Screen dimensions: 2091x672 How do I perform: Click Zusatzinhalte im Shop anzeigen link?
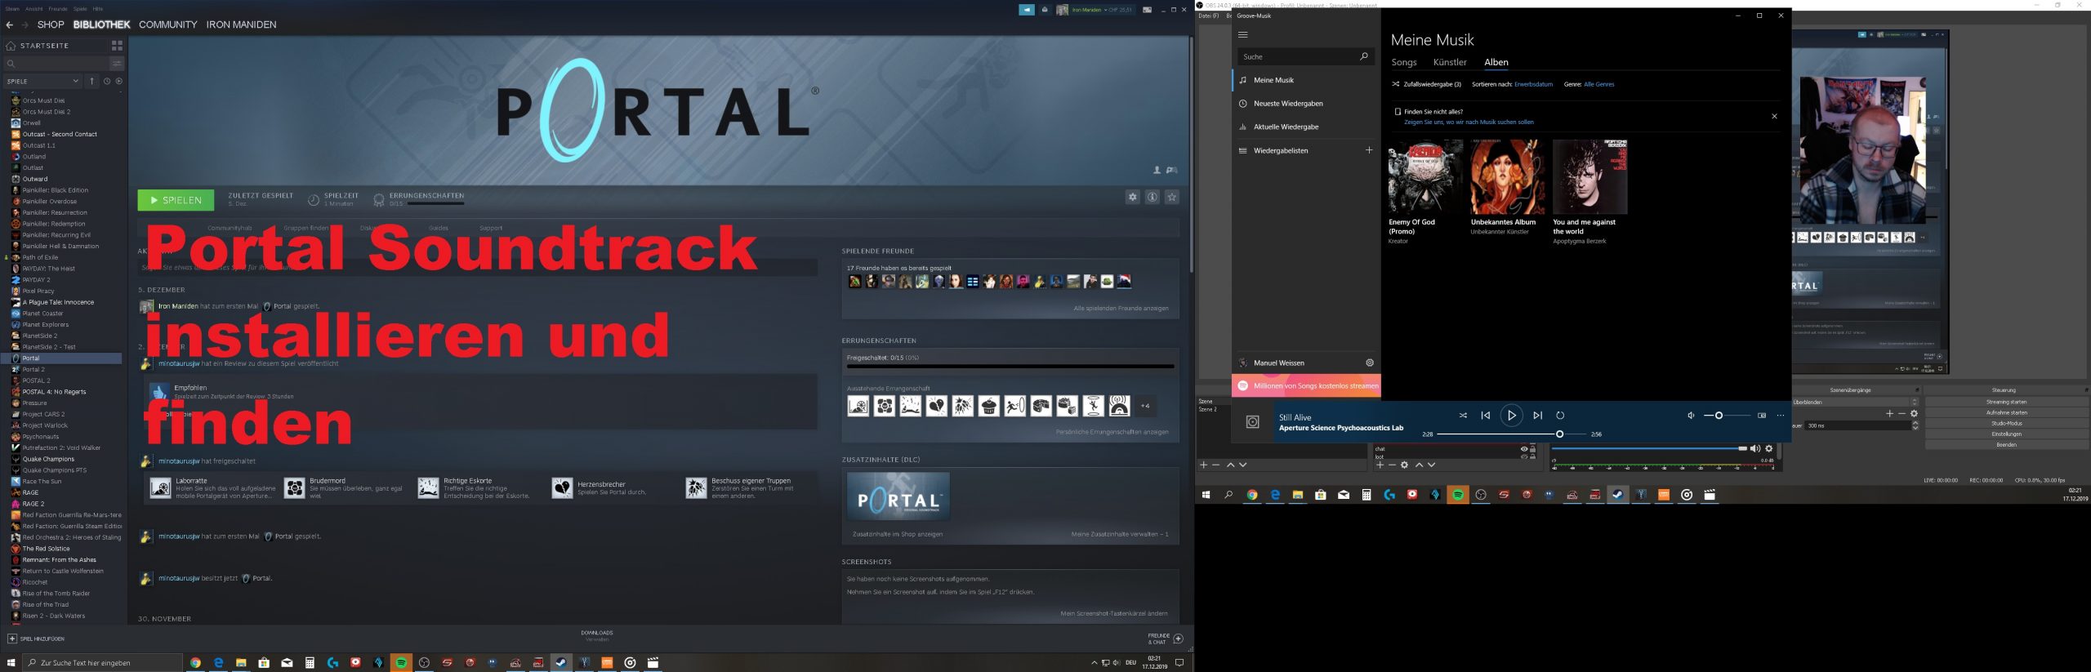(897, 534)
